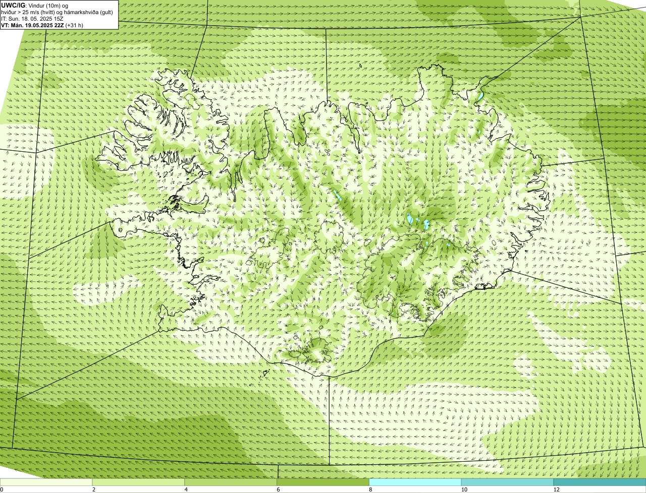Click the 8–10 light cyan legend segment
646x493 pixels.
416,482
